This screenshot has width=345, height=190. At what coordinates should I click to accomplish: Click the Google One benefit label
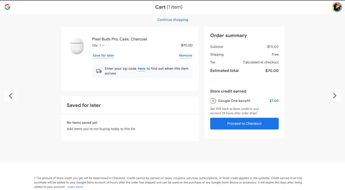click(x=234, y=101)
